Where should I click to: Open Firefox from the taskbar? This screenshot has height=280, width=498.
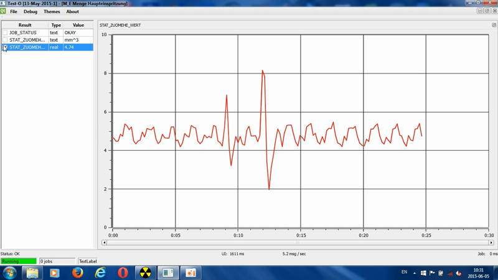click(x=77, y=273)
